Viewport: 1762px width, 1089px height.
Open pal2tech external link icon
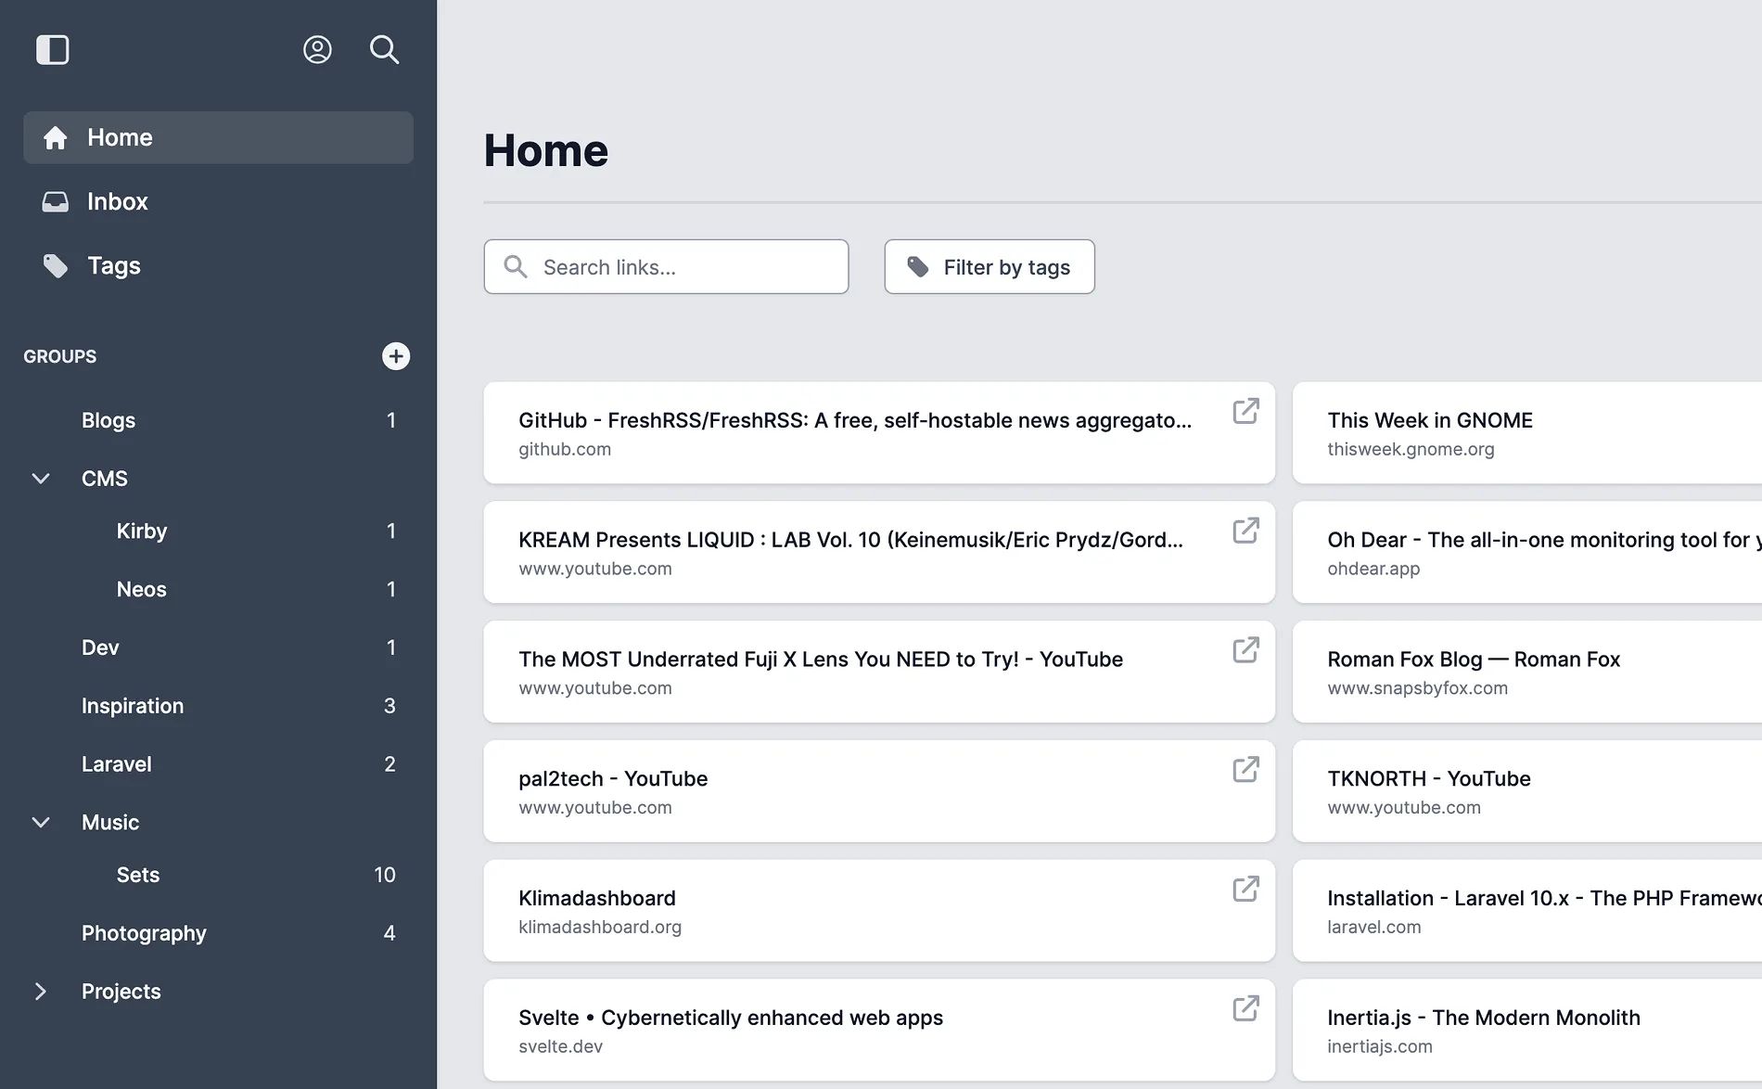pyautogui.click(x=1245, y=770)
